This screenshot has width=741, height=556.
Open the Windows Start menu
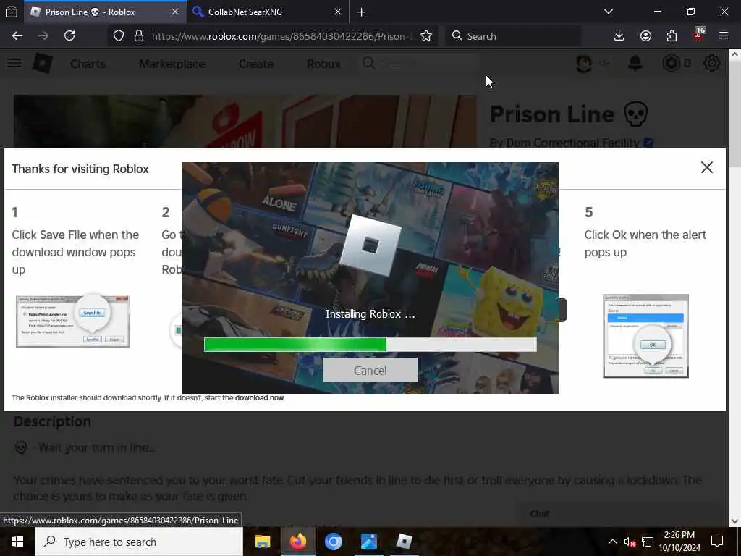coord(17,542)
